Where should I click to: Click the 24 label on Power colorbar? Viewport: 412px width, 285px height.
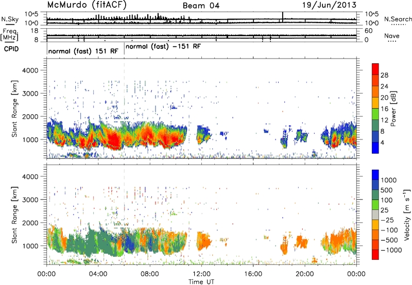pos(384,86)
